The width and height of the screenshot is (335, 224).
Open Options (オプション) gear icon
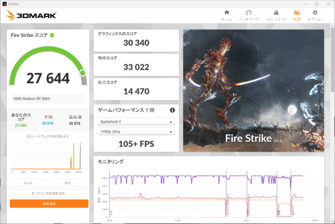[x=315, y=13]
